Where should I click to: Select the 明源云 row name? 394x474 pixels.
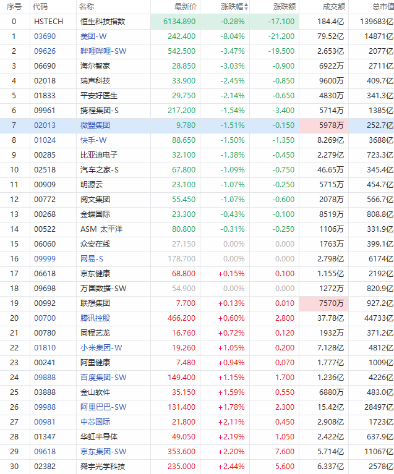(92, 184)
